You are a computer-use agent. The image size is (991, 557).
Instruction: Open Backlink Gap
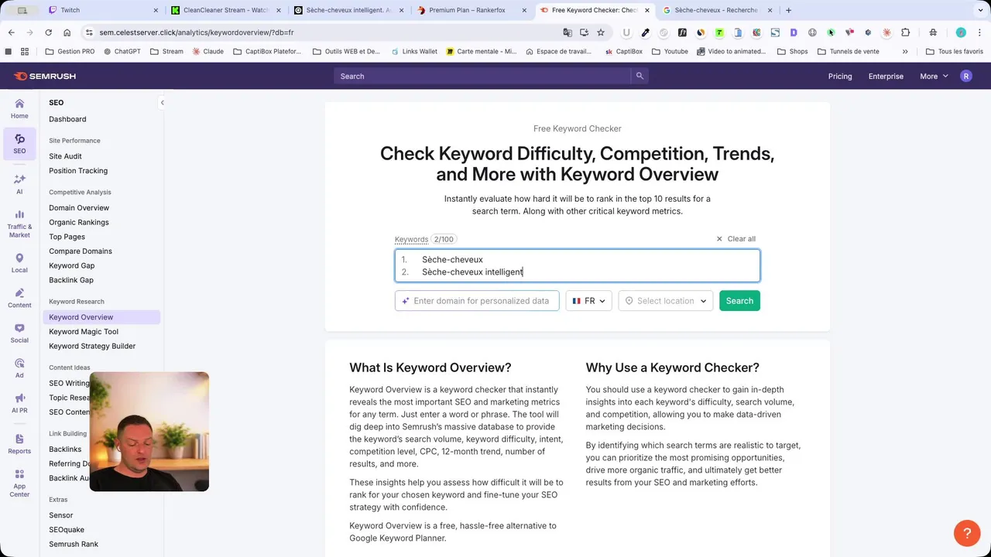(x=71, y=280)
